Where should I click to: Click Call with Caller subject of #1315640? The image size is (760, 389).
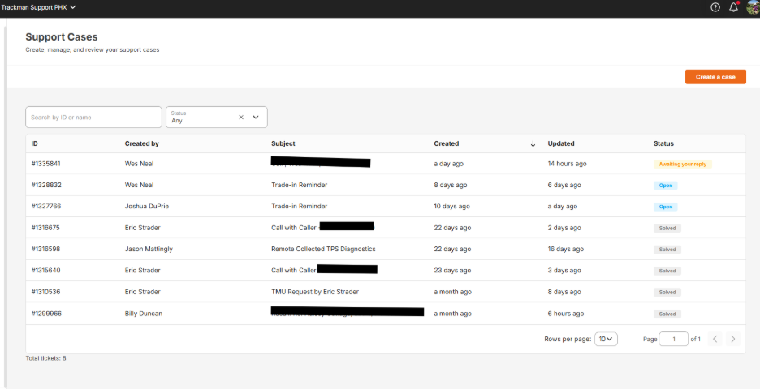(x=294, y=271)
